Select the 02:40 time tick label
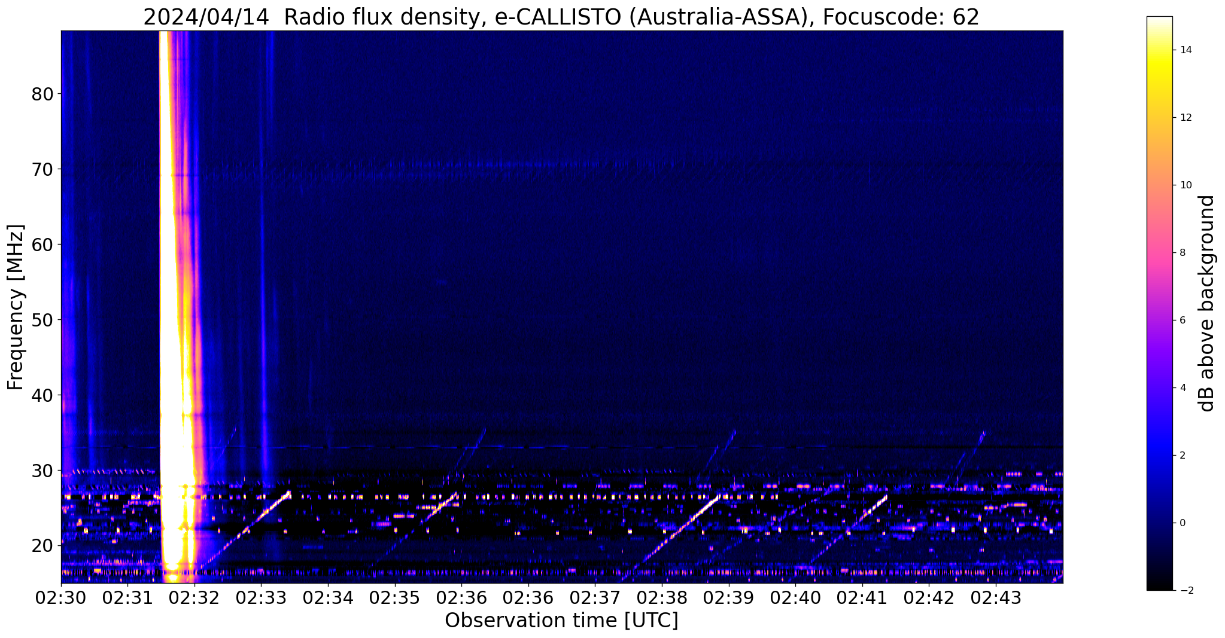Image resolution: width=1225 pixels, height=638 pixels. [796, 597]
